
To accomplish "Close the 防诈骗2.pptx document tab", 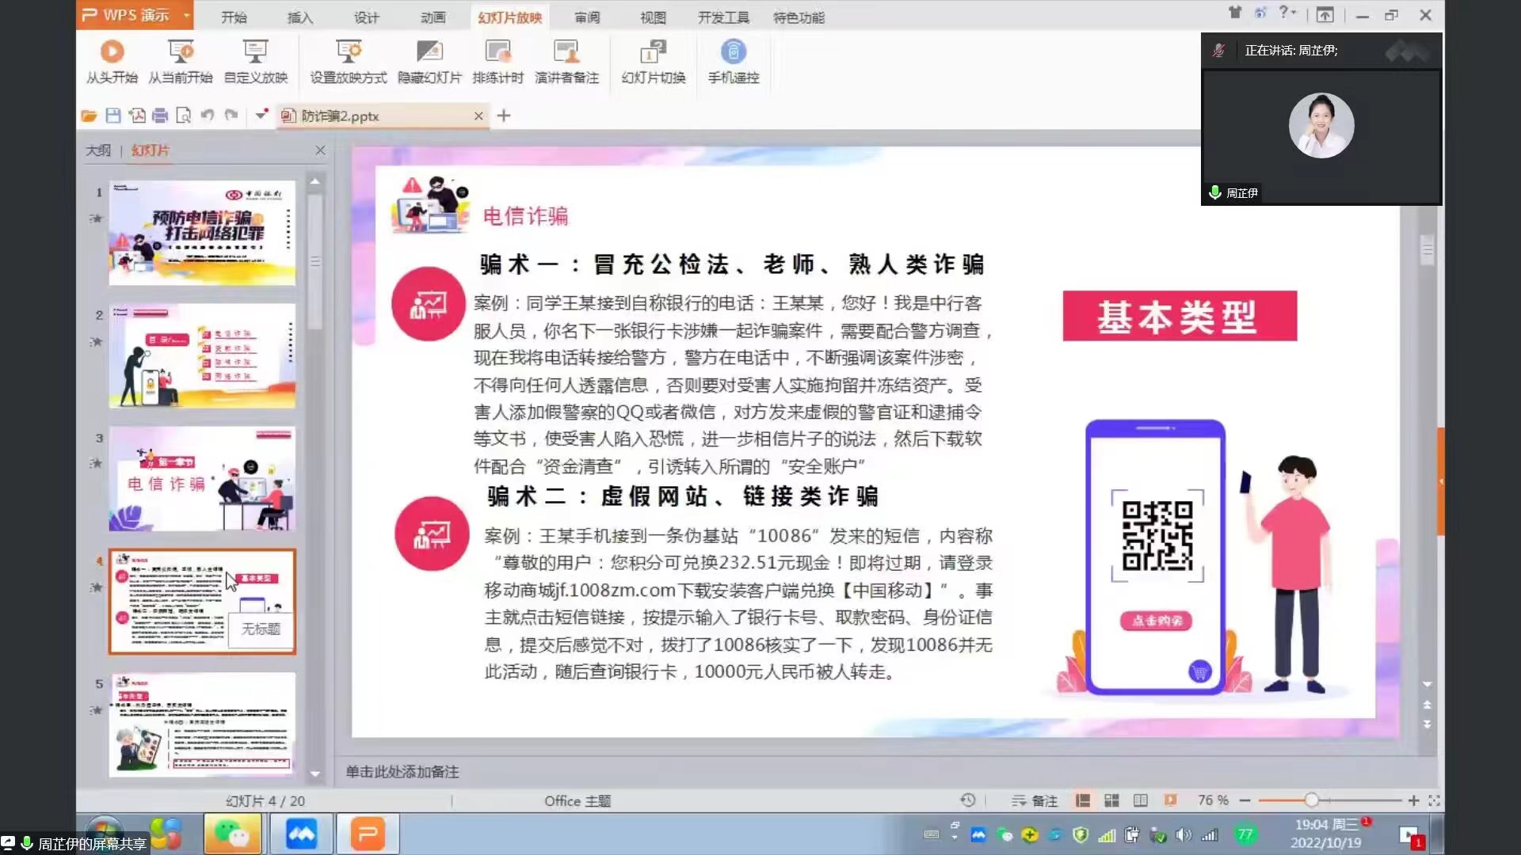I will click(478, 116).
